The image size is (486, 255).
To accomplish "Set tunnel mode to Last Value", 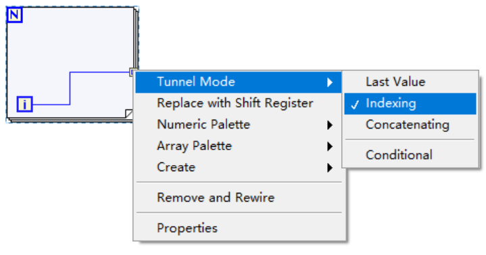I will pos(410,82).
